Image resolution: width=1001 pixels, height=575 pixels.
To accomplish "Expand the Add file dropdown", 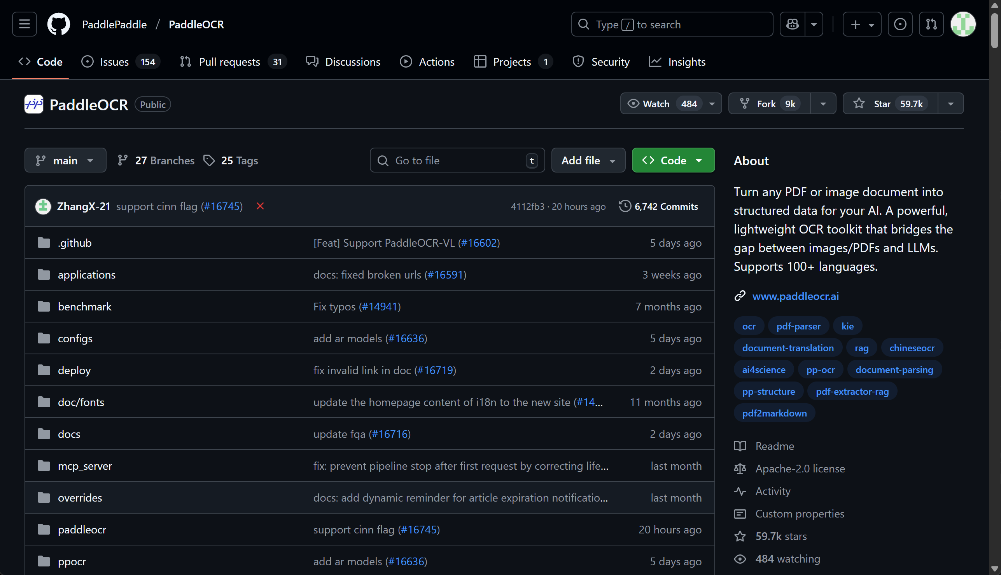I will coord(588,160).
